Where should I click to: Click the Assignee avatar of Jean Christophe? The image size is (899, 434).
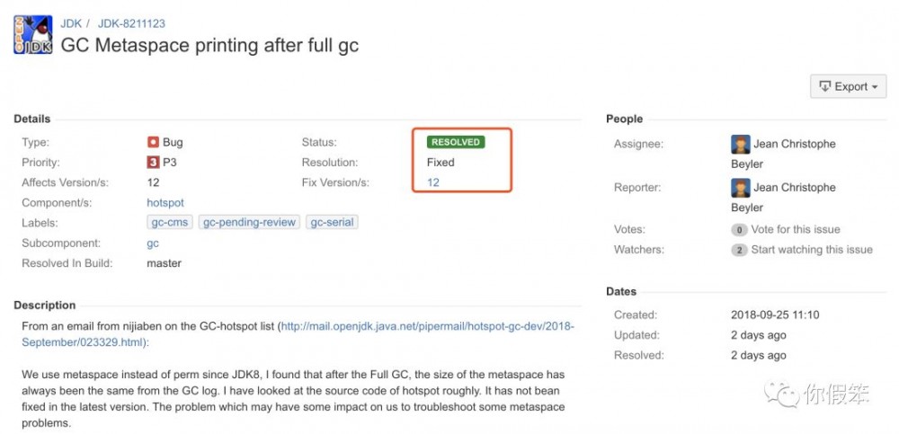pos(741,144)
